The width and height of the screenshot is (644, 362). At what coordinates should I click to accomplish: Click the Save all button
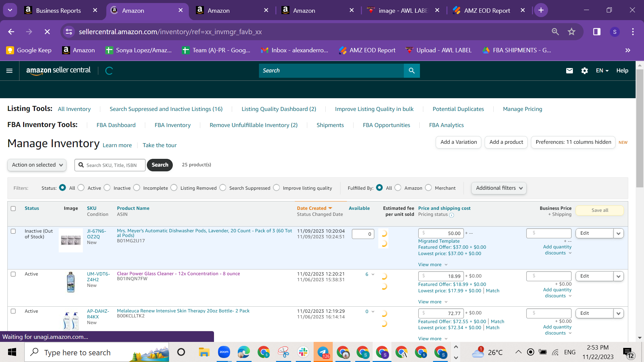600,210
